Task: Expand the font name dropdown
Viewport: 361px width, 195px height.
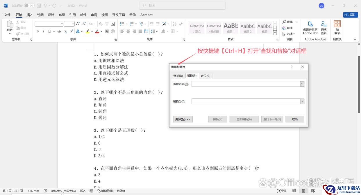Action: (x=62, y=24)
